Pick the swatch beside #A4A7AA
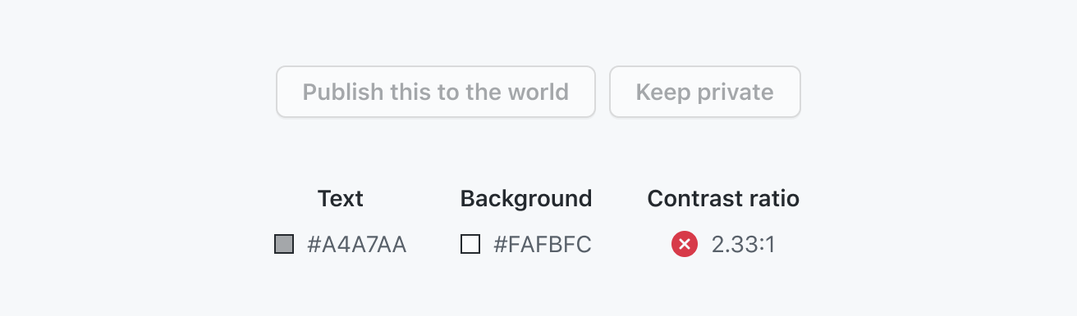This screenshot has width=1077, height=316. (x=284, y=244)
